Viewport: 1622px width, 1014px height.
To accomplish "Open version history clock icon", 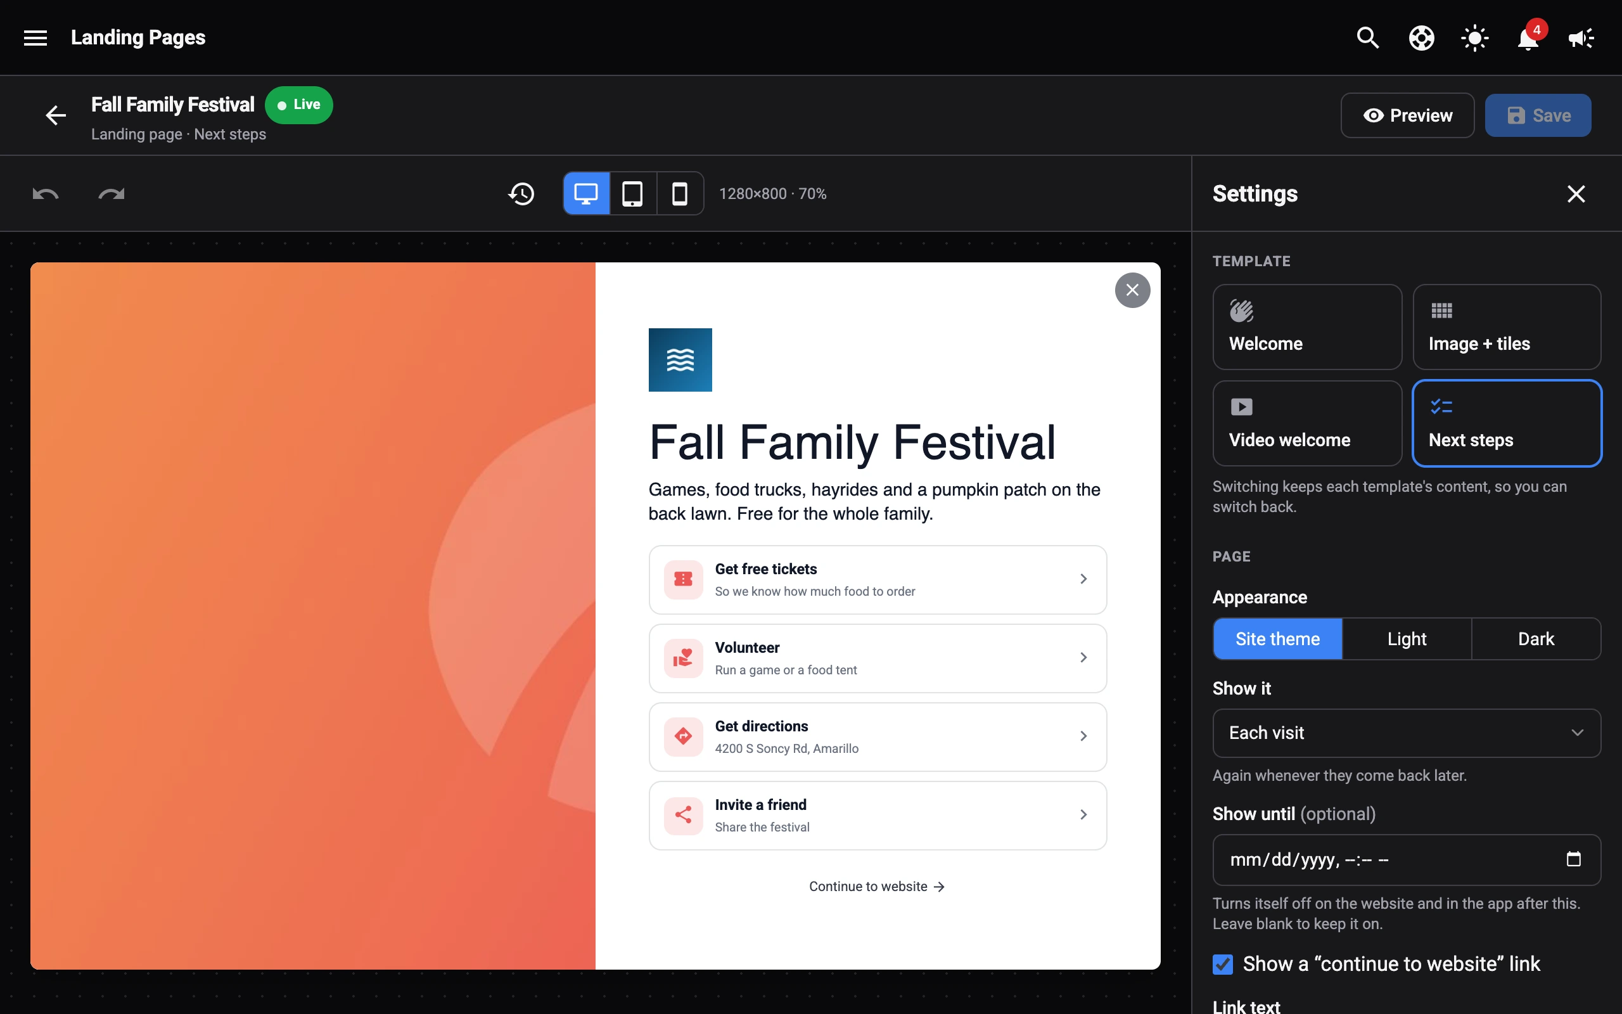I will coord(521,194).
